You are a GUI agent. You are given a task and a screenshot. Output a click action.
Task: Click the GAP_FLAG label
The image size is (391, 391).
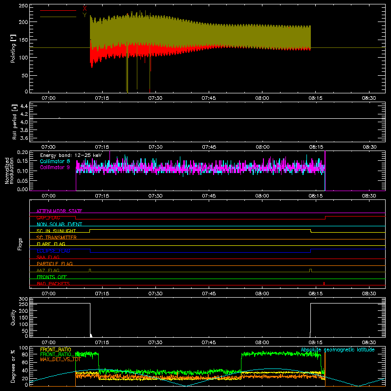point(48,217)
